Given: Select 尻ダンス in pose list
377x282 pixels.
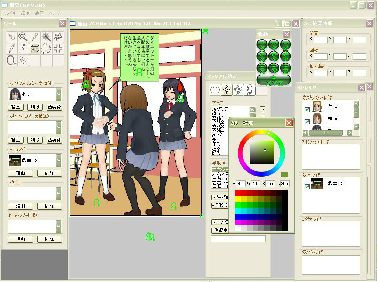Looking at the screenshot, I should [x=220, y=109].
